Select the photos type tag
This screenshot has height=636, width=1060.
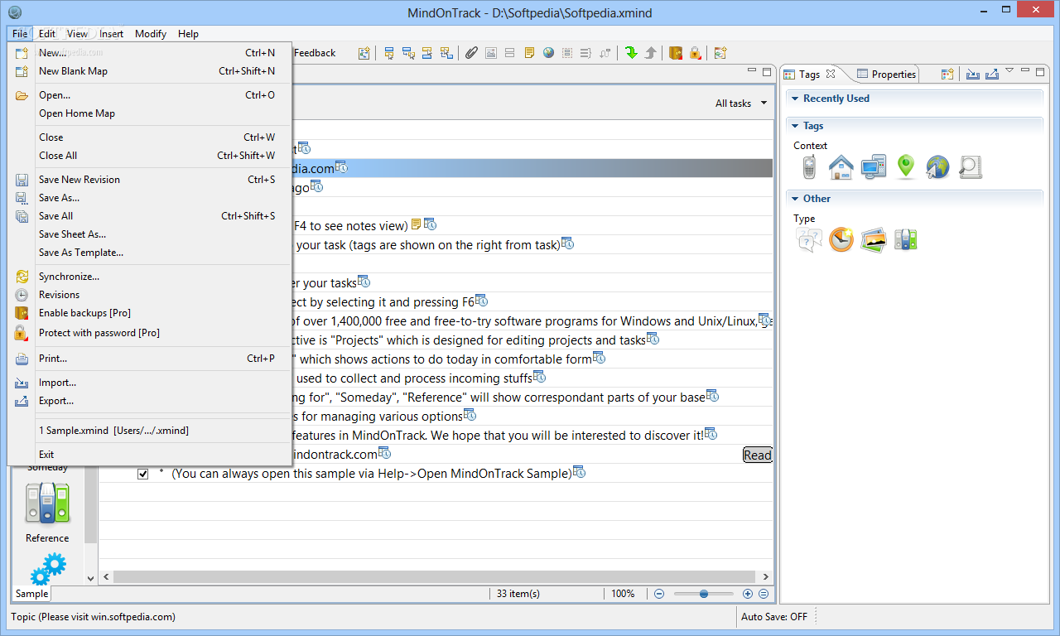click(x=874, y=240)
